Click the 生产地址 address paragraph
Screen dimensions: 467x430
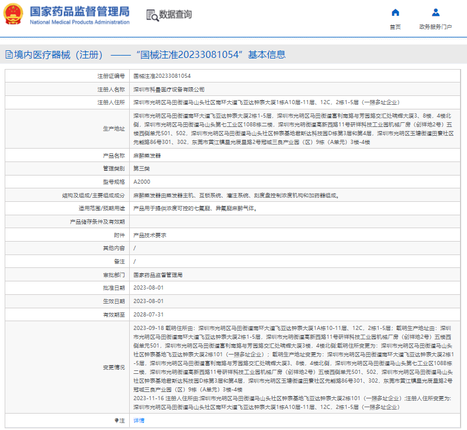pyautogui.click(x=293, y=129)
